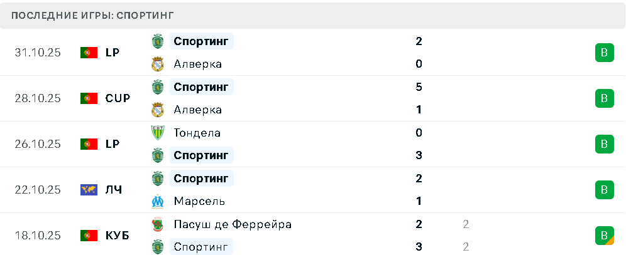Image resolution: width=626 pixels, height=255 pixels.
Task: Open Марсель team link
Action: pyautogui.click(x=199, y=201)
